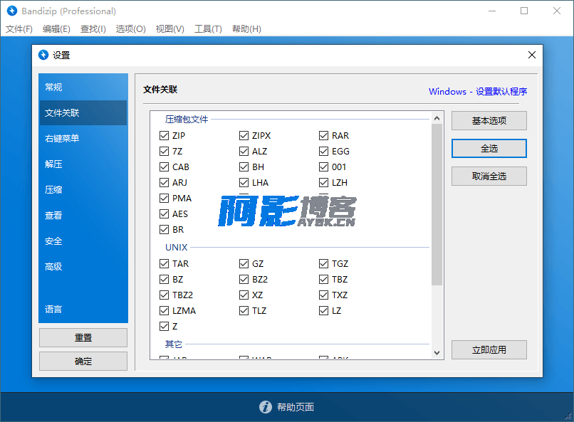Screen dimensions: 574x422
Task: Click the 全选 button
Action: click(489, 149)
